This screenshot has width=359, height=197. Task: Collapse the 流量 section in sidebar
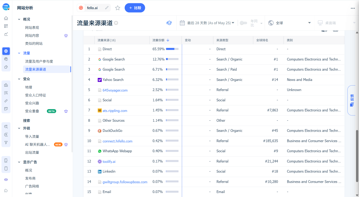(19, 53)
